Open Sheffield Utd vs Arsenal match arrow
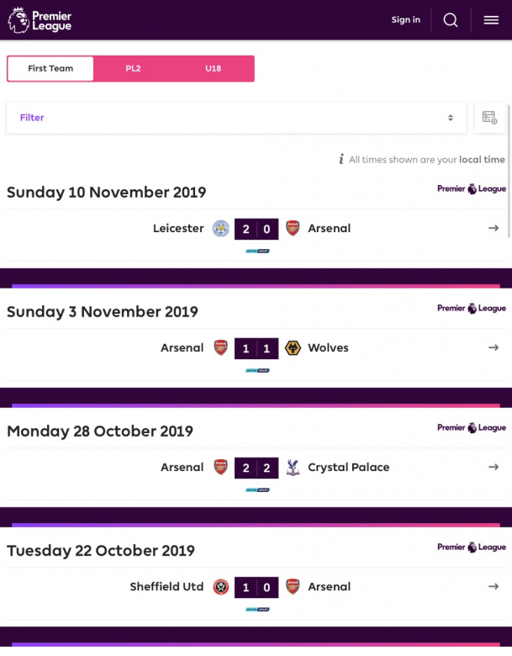 pyautogui.click(x=494, y=587)
